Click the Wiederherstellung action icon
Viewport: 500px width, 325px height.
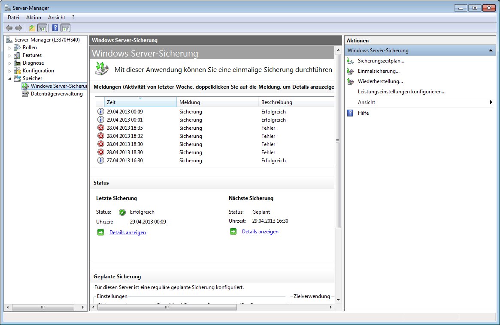tap(350, 81)
